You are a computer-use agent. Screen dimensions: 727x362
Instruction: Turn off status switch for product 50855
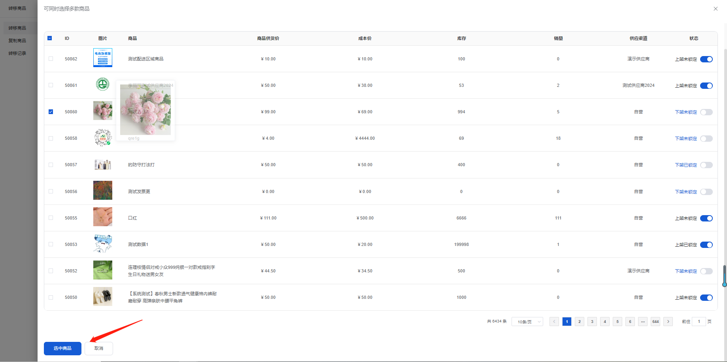coord(706,218)
